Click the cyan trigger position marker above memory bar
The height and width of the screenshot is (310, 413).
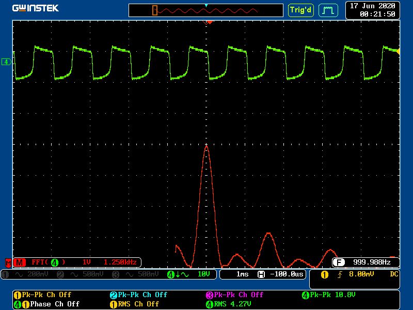(x=206, y=6)
